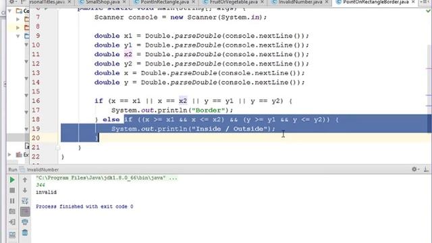The width and height of the screenshot is (432, 243).
Task: Select the InvalidNumber run tab
Action: coord(39,169)
